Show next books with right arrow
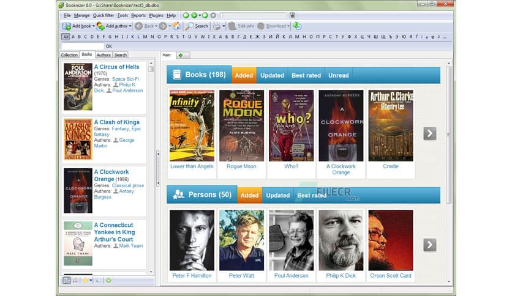The image size is (512, 296). tap(430, 133)
